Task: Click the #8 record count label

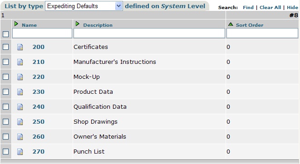Action: click(x=294, y=15)
